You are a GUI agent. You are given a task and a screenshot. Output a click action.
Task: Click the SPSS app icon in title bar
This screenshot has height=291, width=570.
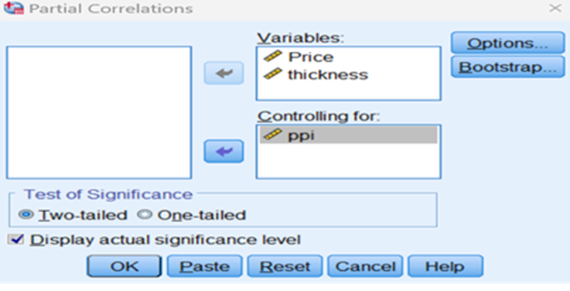coord(13,8)
